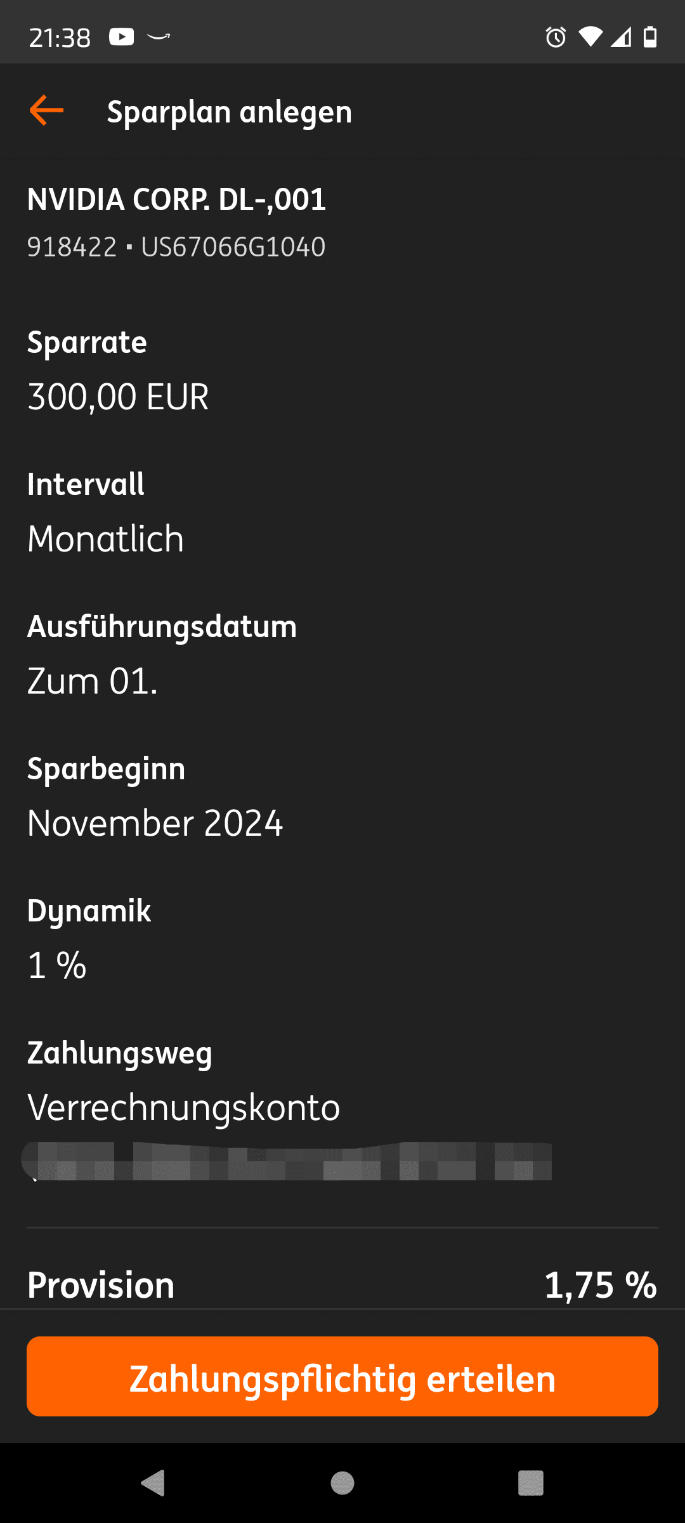The image size is (685, 1523).
Task: Tap the Zahlungsweg Verrechnungskonto entry
Action: 184,1108
